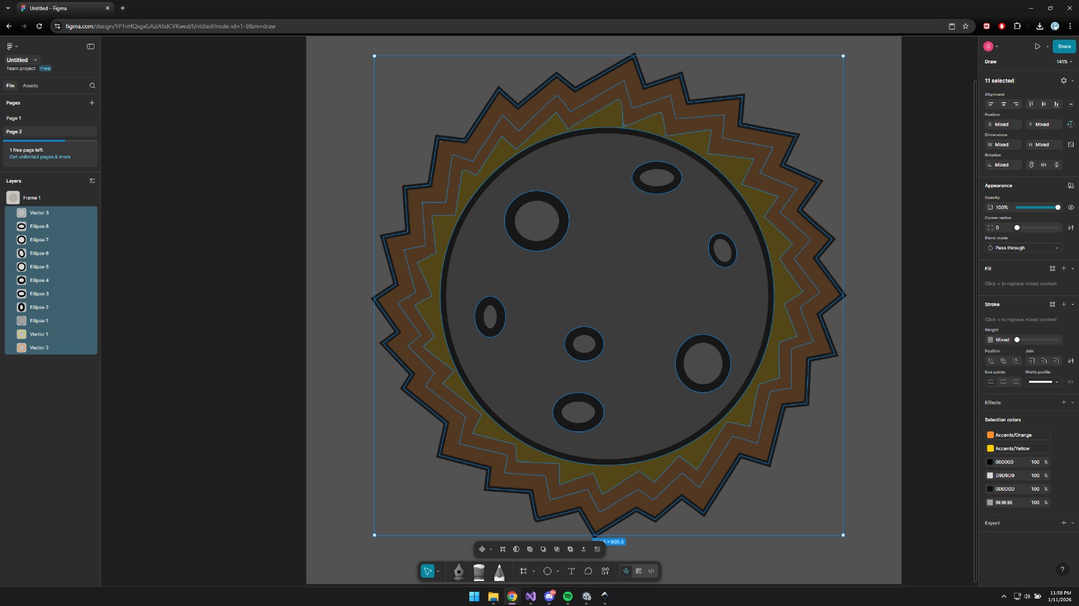Toggle visibility eye icon in Appearance

[x=1071, y=208]
